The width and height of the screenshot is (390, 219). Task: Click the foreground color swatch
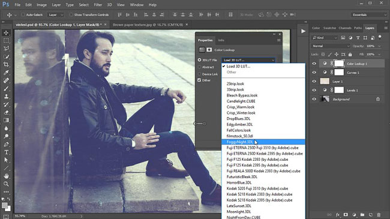4,206
